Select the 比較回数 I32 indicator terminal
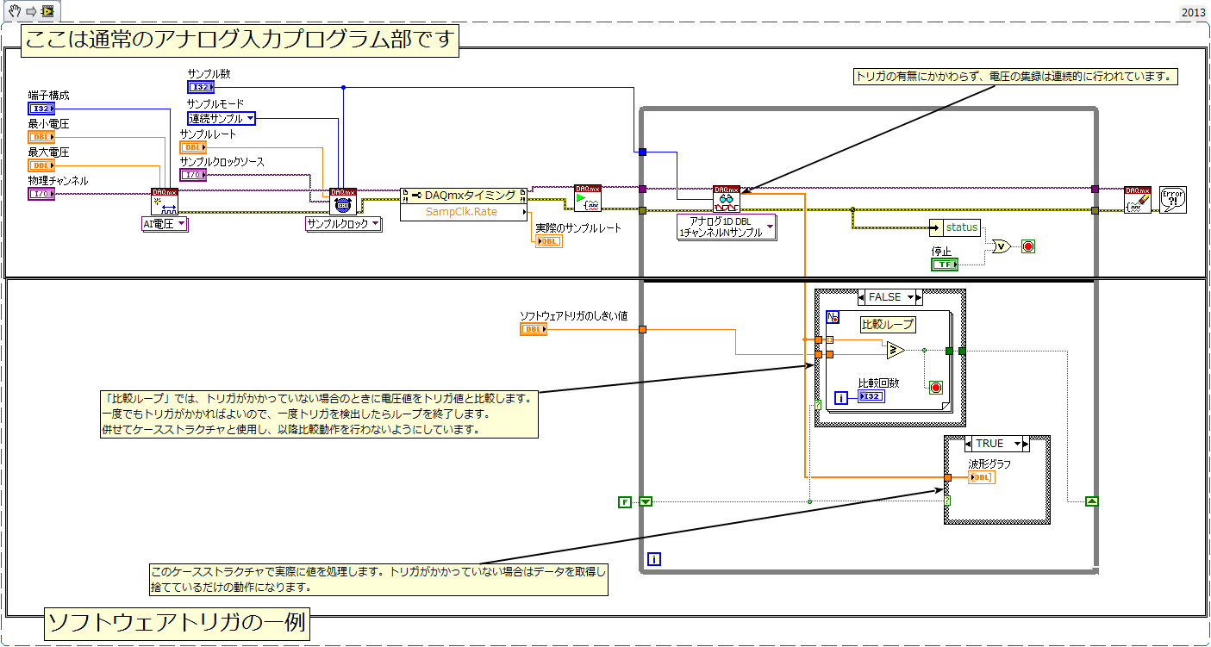1211x647 pixels. click(870, 396)
